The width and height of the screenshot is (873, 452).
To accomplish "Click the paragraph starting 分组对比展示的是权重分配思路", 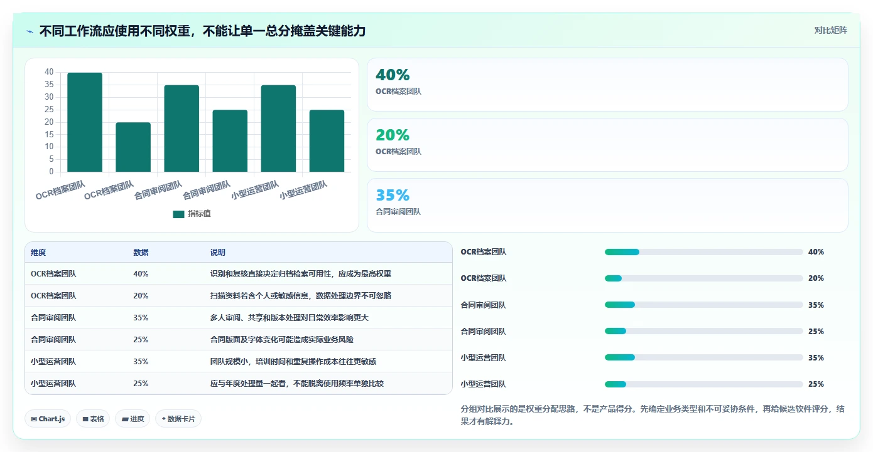I will click(x=653, y=415).
